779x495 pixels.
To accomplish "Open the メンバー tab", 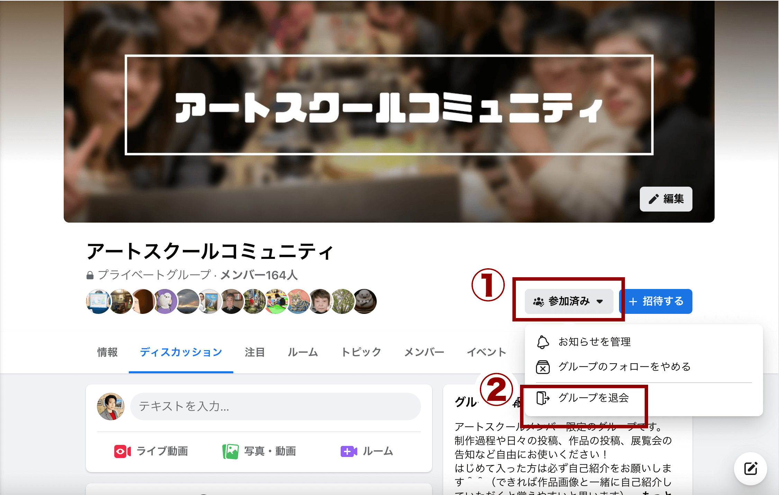I will coord(424,352).
